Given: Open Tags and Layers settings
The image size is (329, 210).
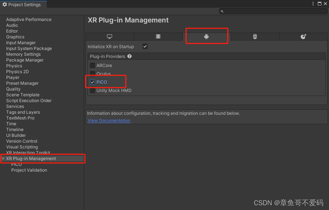Looking at the screenshot, I should [x=23, y=112].
